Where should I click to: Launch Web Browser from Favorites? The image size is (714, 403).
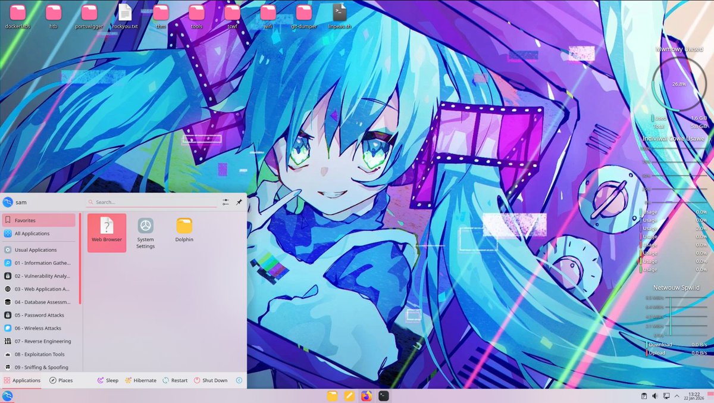click(107, 233)
